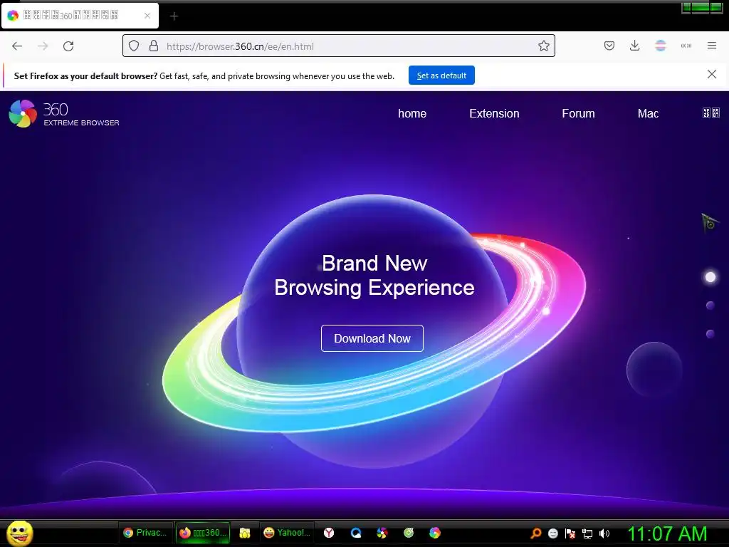
Task: Click the Brand New Browsing Experience headline
Action: tap(374, 276)
